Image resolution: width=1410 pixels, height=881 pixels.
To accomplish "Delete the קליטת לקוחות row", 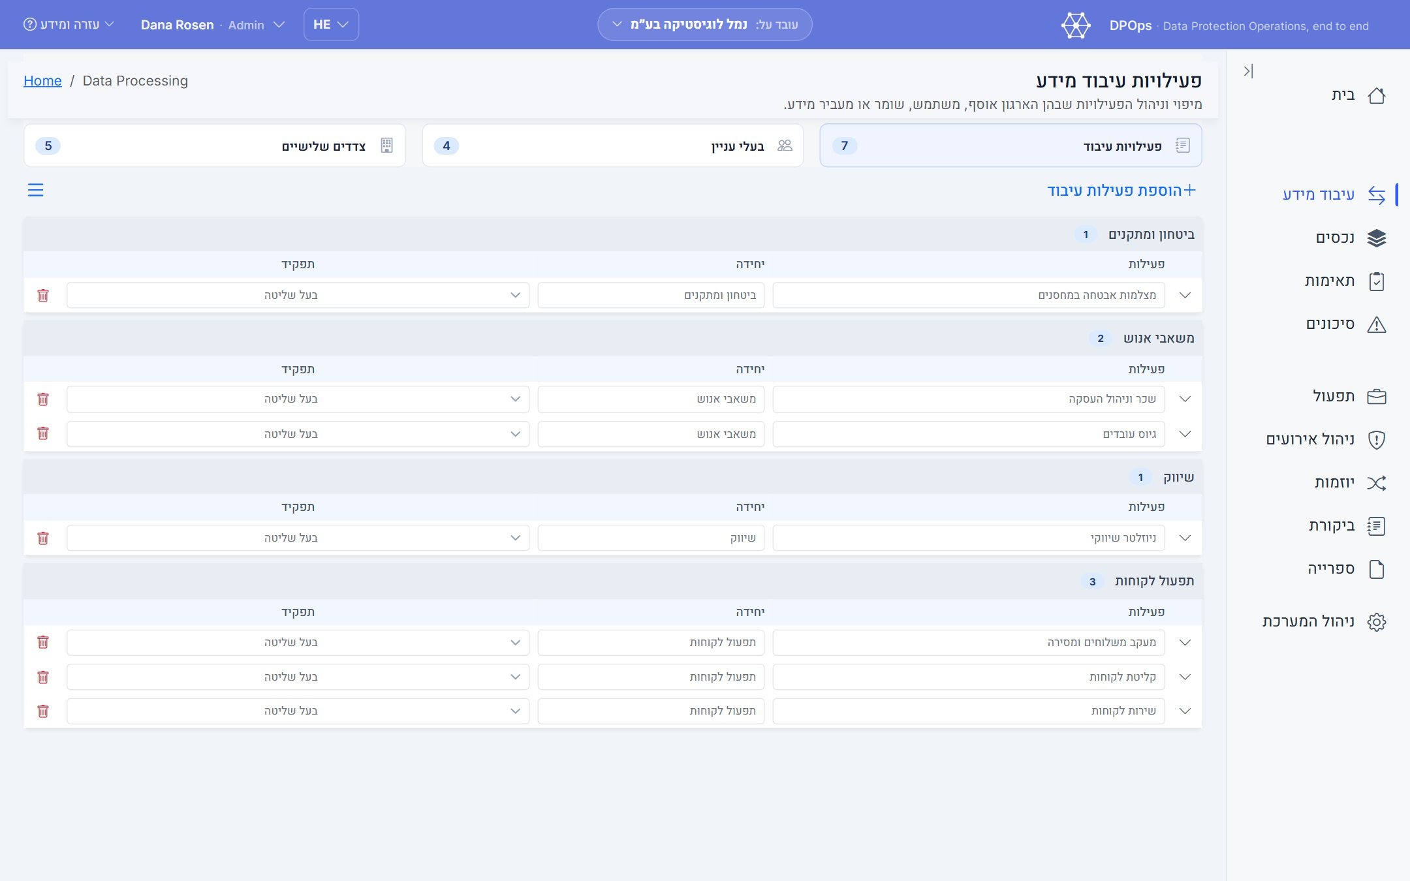I will (43, 677).
